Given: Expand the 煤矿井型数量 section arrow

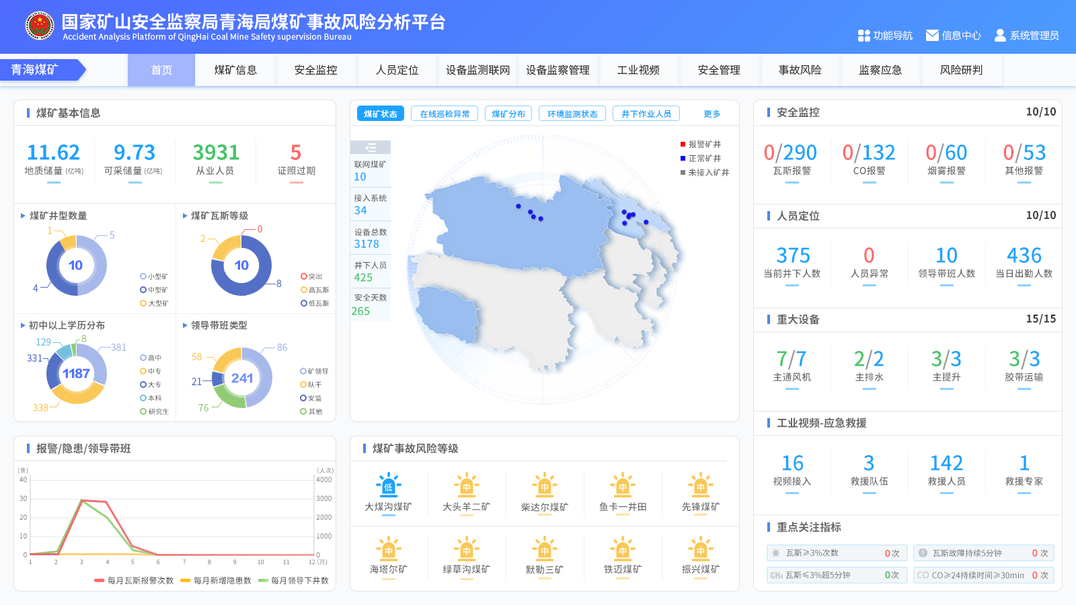Looking at the screenshot, I should 23,216.
